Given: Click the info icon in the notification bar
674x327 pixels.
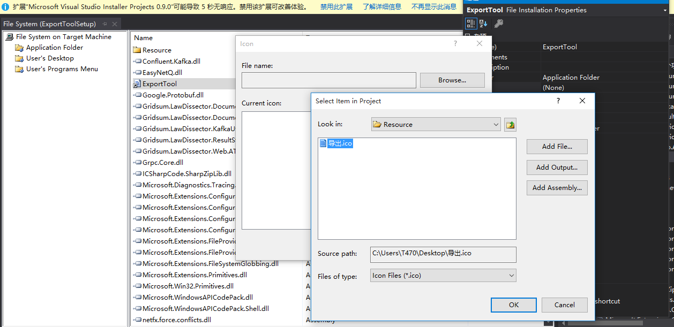Looking at the screenshot, I should coord(6,7).
